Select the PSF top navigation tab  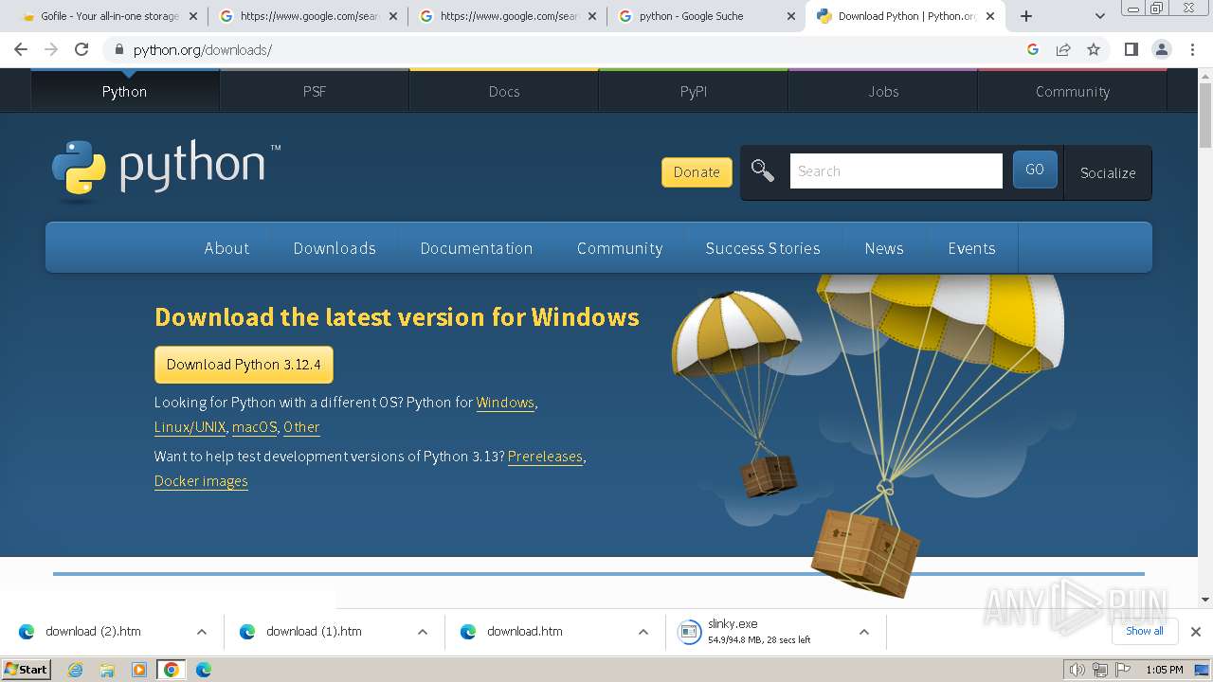(315, 91)
